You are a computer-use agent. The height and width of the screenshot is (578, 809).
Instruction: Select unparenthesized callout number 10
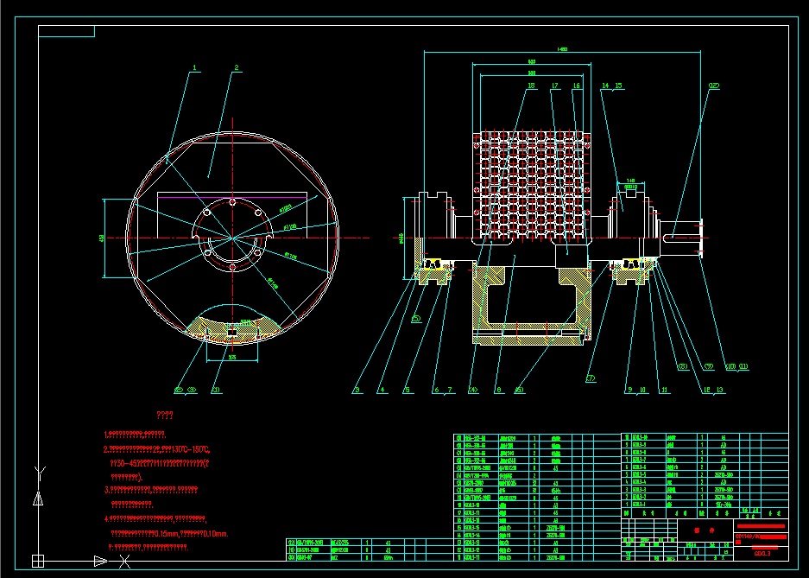[642, 391]
